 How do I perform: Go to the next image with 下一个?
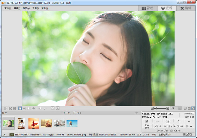coord(77,113)
